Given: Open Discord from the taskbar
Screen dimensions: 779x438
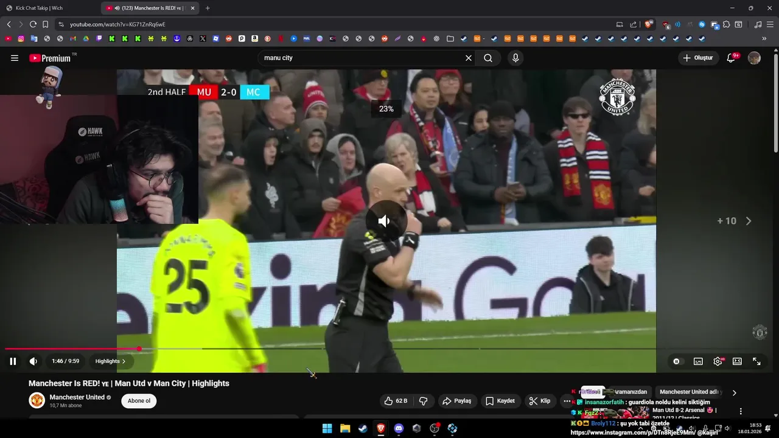Looking at the screenshot, I should pos(399,428).
